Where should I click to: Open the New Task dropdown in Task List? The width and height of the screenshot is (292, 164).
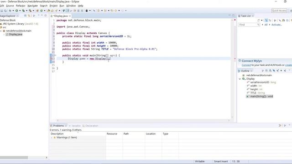click(261, 20)
